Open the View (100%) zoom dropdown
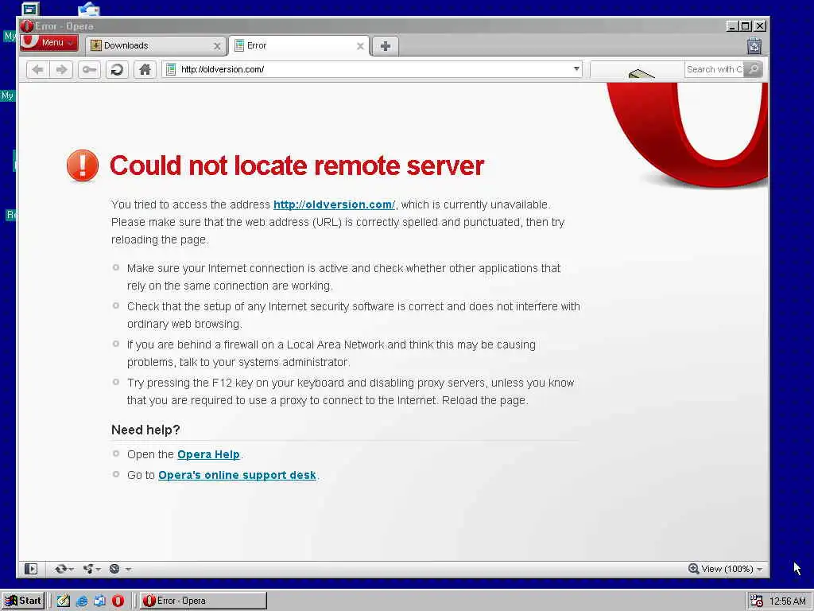Viewport: 814px width, 611px height. click(732, 569)
